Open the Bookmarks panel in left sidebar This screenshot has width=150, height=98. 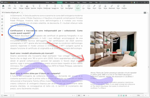click(x=2, y=16)
